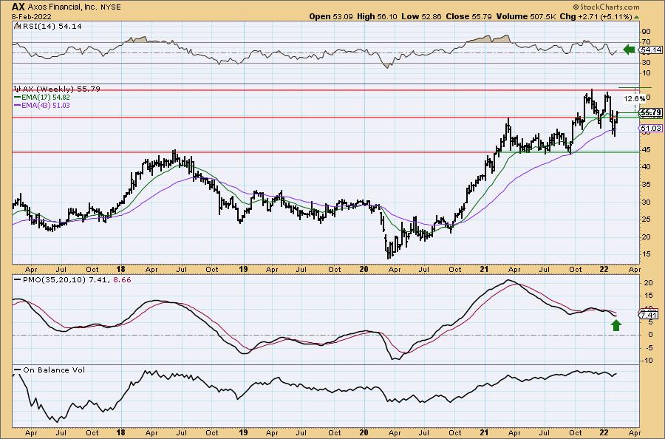This screenshot has height=439, width=665.
Task: Click the 40 level on price axis
Action: coord(646,167)
